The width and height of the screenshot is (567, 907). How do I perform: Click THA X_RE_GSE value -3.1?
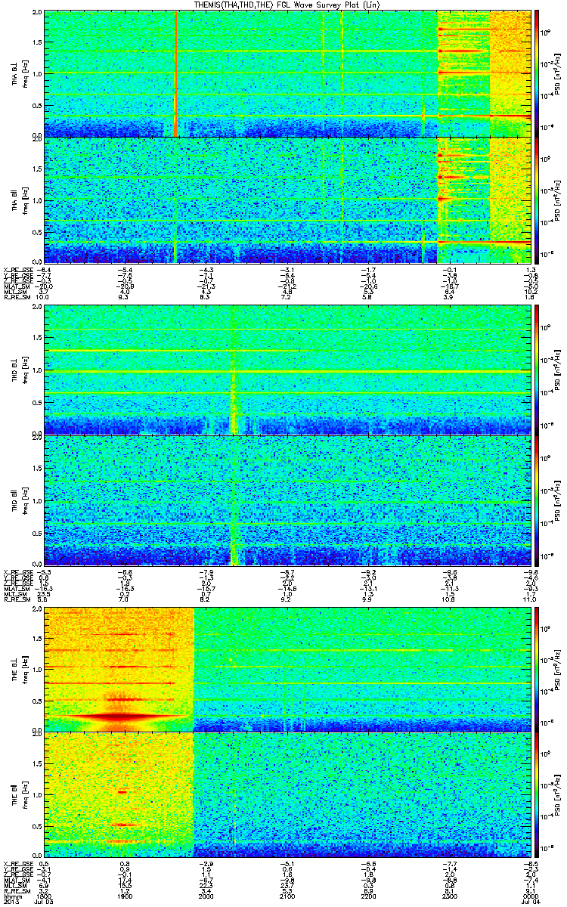coord(287,270)
